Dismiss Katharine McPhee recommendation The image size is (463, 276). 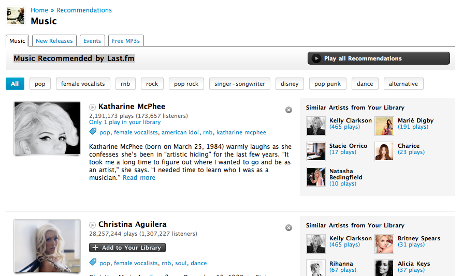click(288, 110)
